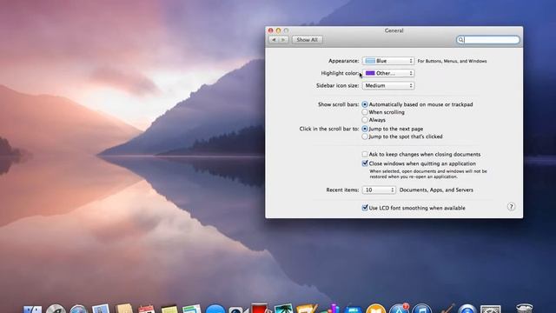The image size is (556, 313).
Task: Click the 'Click in the scroll bar to:' label
Action: (x=329, y=129)
